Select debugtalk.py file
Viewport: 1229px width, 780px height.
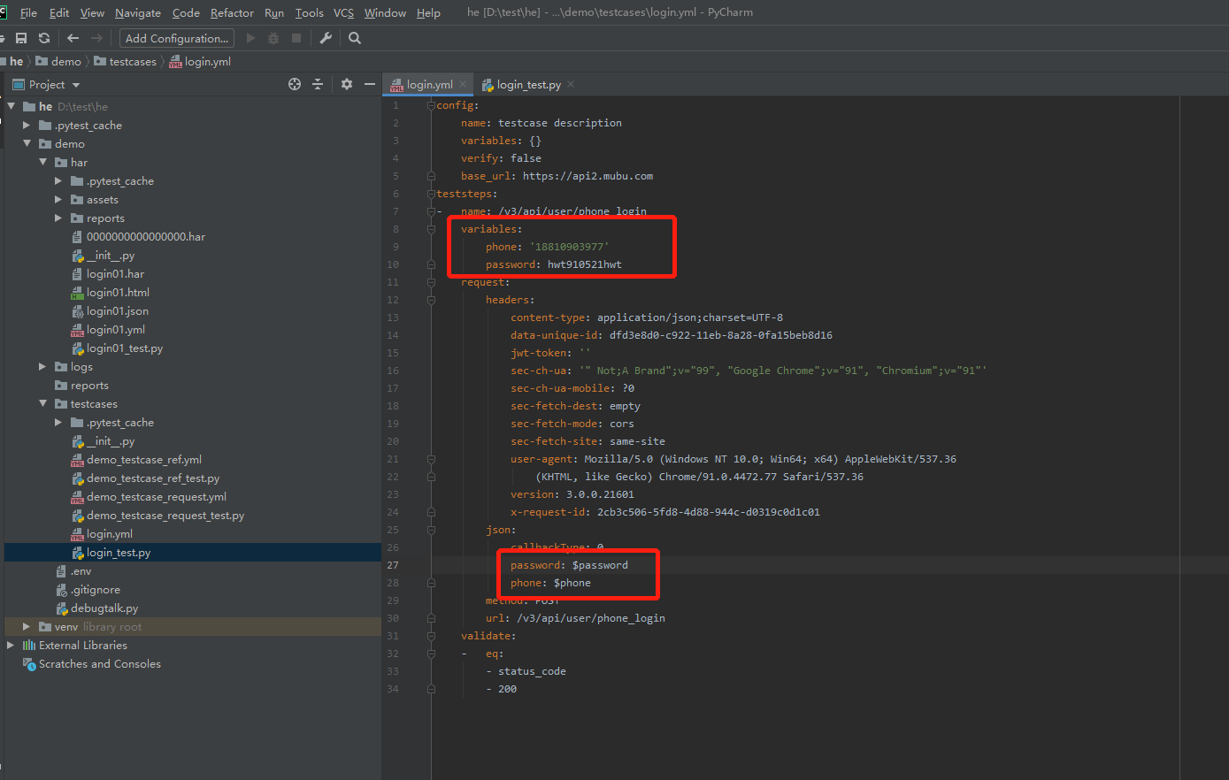click(104, 608)
